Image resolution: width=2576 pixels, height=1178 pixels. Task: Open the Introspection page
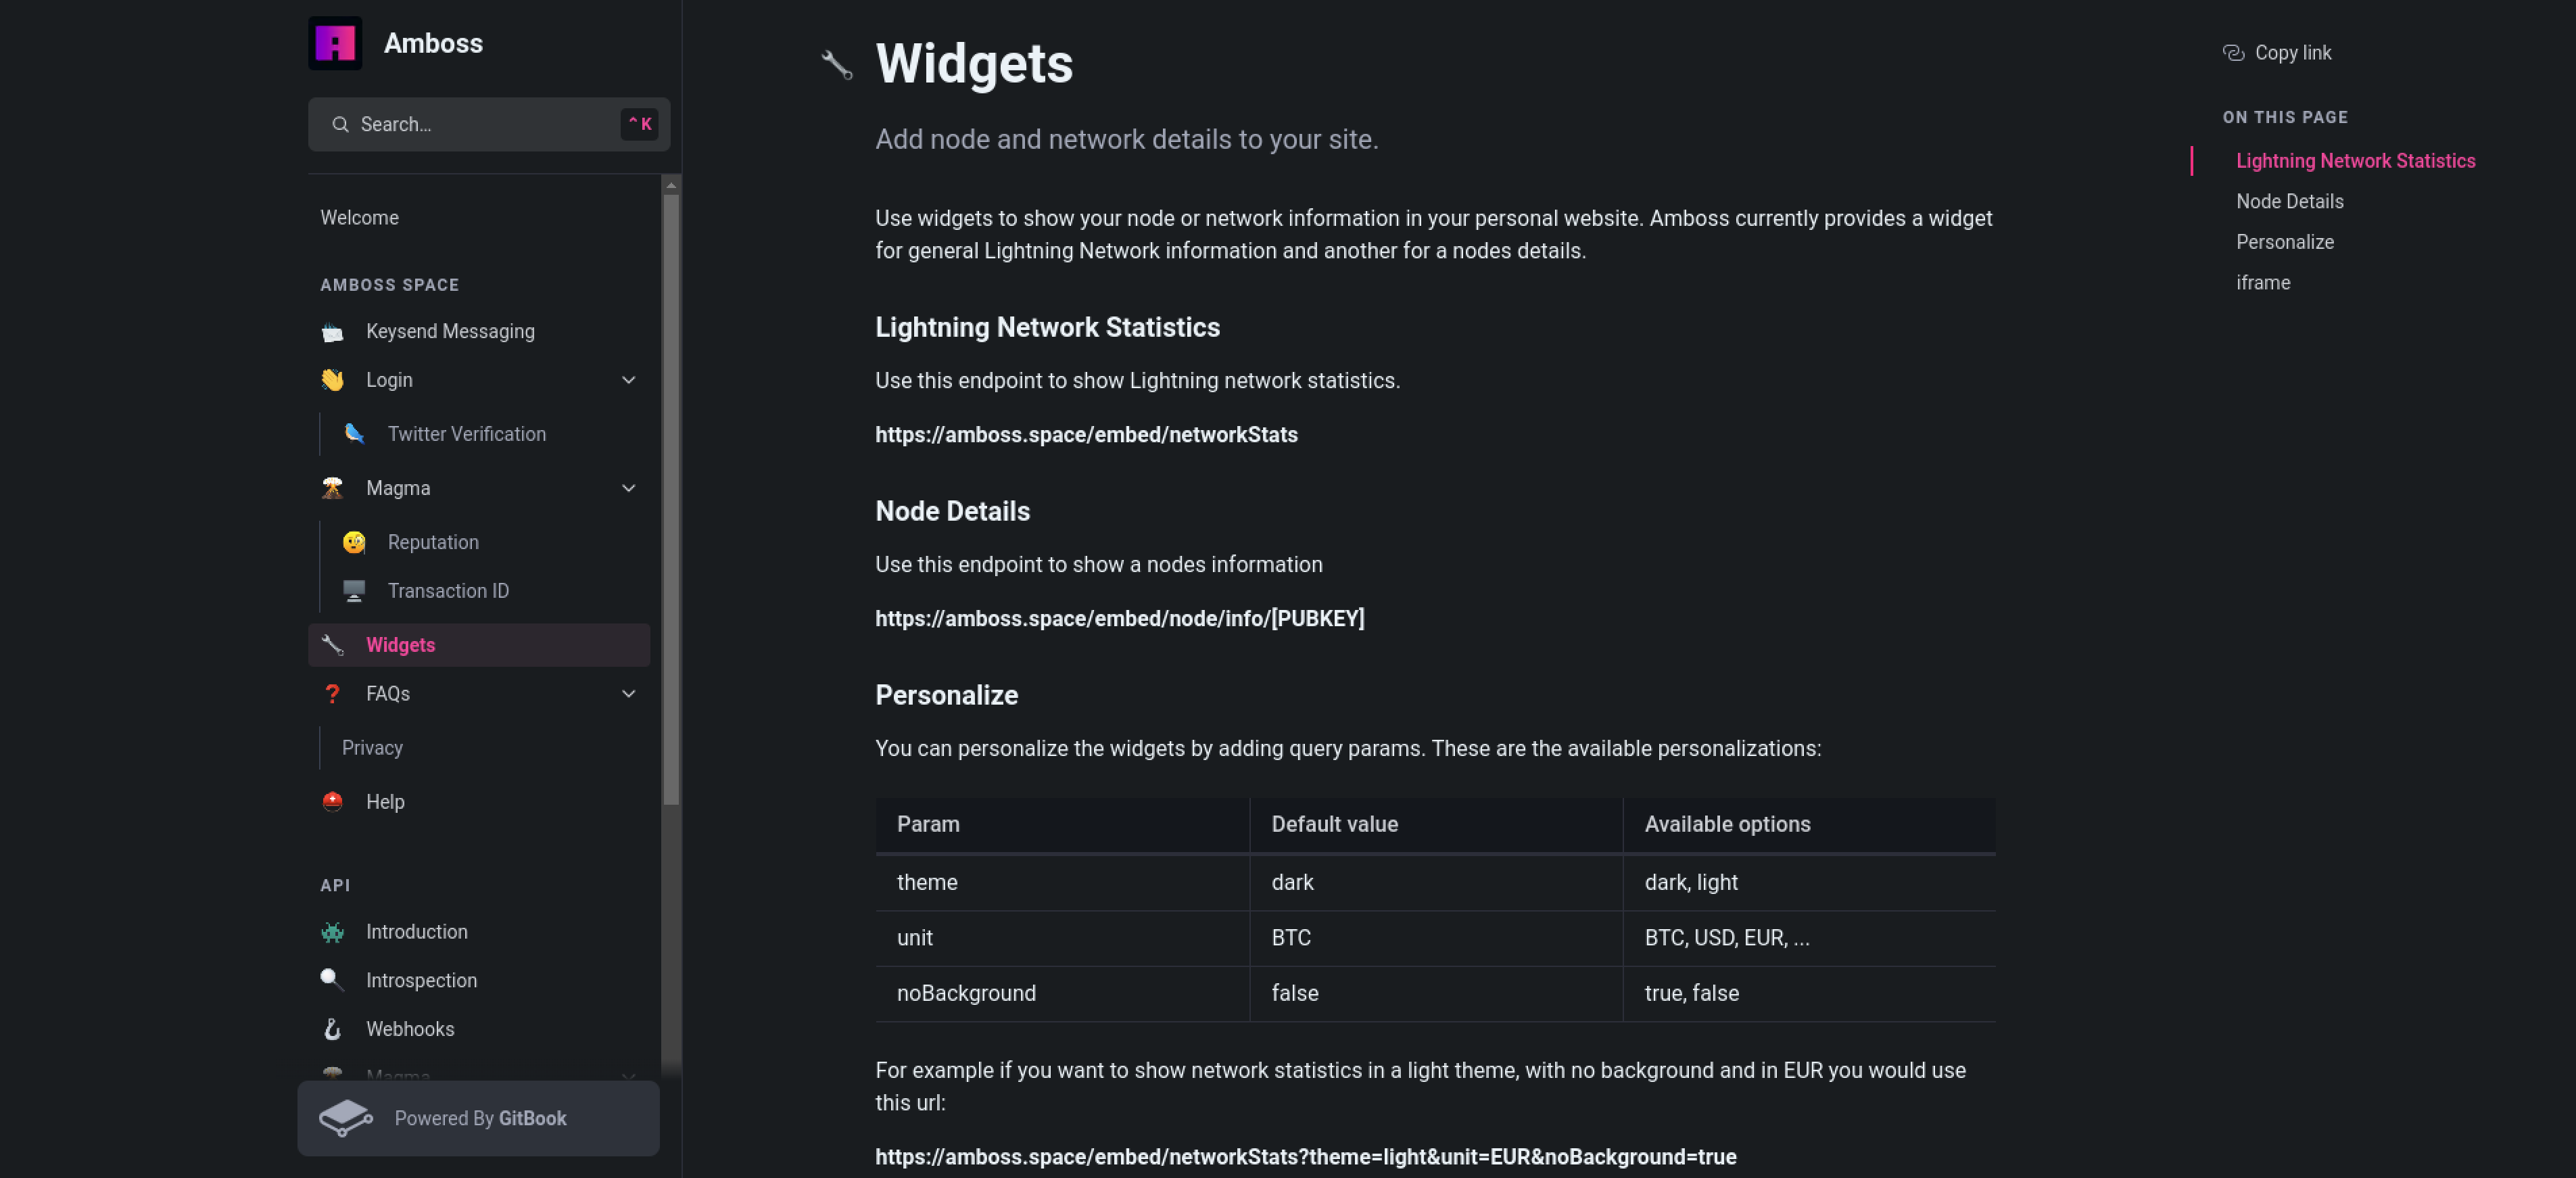[x=421, y=980]
